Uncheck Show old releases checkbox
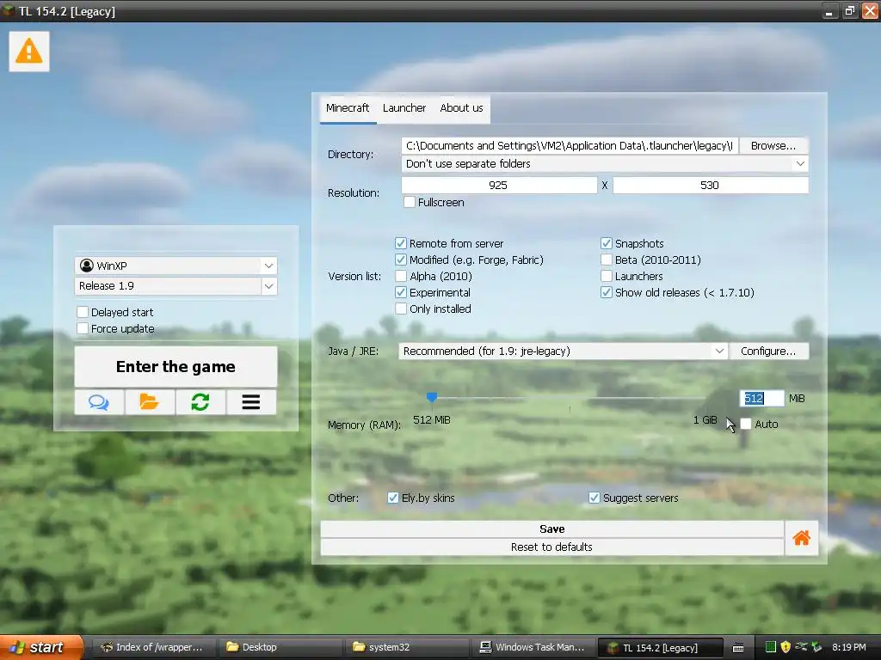The height and width of the screenshot is (660, 881). point(607,292)
